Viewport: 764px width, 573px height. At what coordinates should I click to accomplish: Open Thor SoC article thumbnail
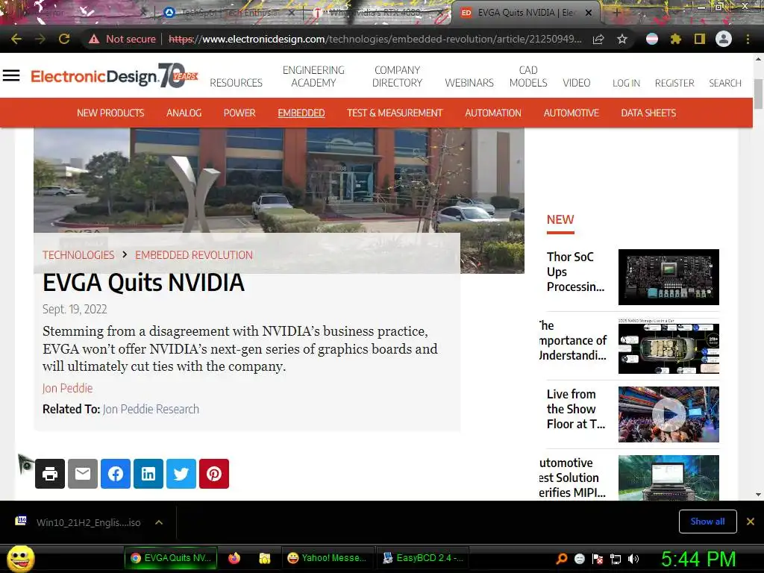tap(668, 277)
